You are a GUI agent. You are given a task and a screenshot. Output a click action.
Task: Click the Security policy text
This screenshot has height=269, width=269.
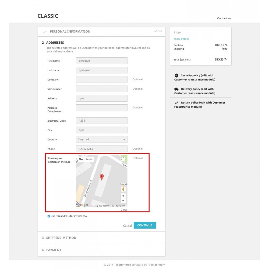tap(195, 77)
